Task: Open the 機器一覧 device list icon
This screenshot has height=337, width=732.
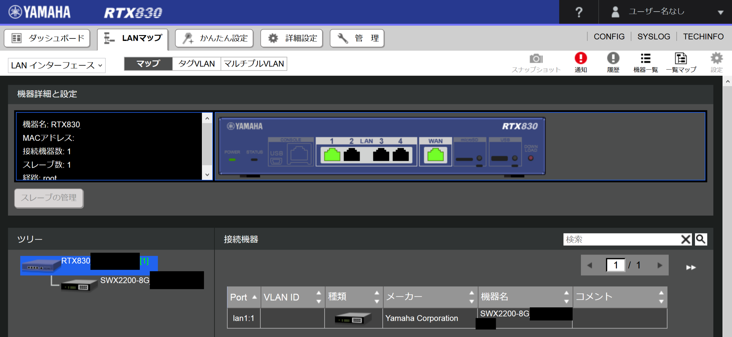Action: (x=645, y=59)
